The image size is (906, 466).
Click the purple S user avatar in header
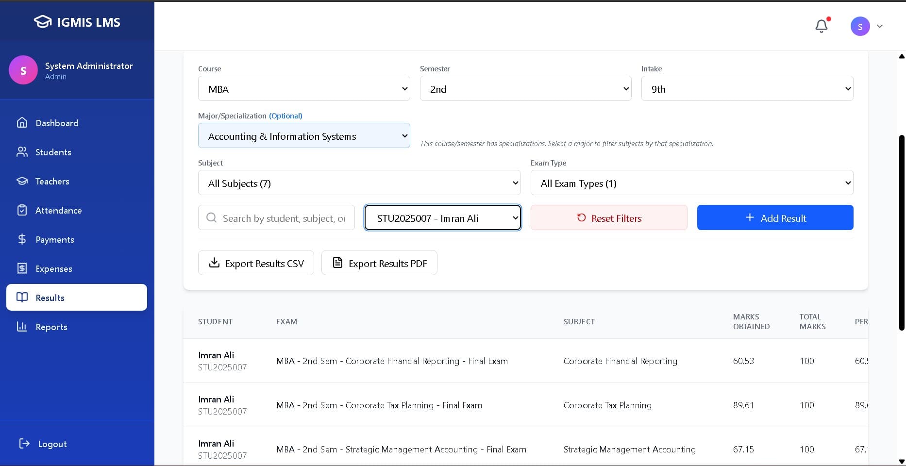(860, 26)
